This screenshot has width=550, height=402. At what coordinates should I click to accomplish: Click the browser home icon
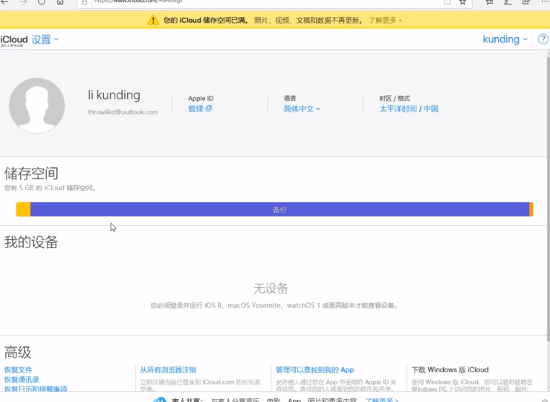pyautogui.click(x=60, y=1)
